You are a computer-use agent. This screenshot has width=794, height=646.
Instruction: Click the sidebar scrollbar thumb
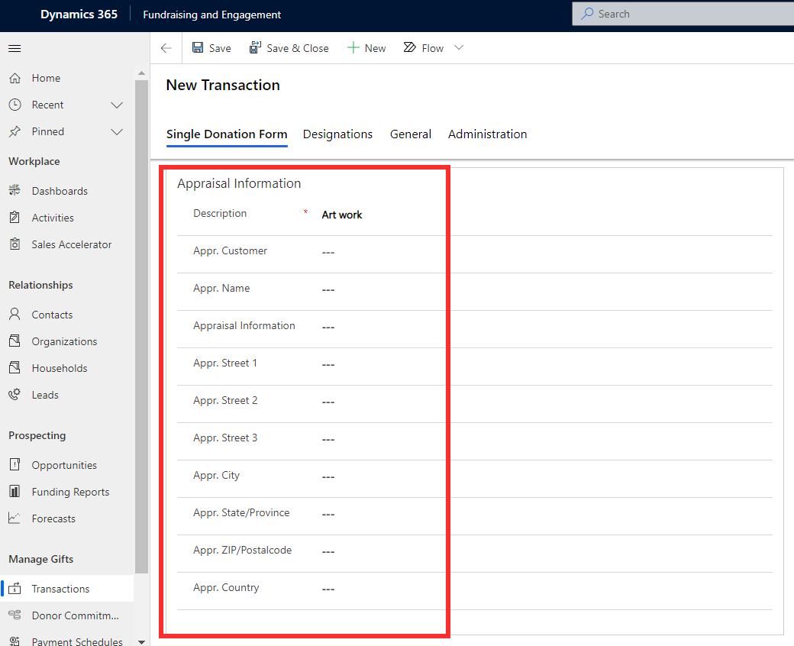coord(141,327)
